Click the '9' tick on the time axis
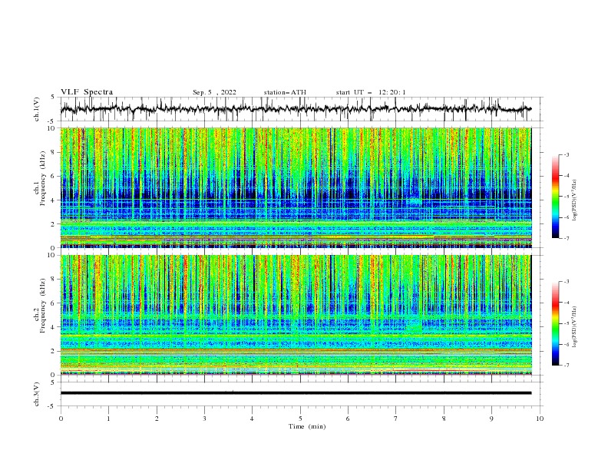This screenshot has width=608, height=470. coord(491,419)
